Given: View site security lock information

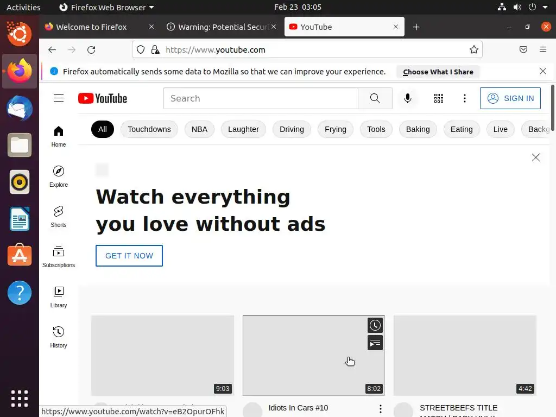Looking at the screenshot, I should point(155,49).
